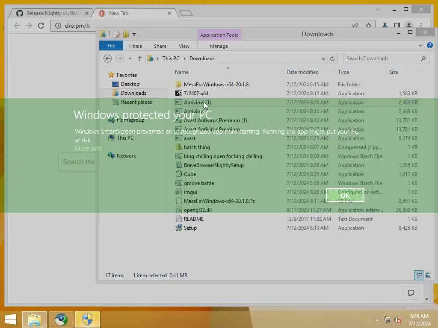Click magnifier icon in Search Downloads
Viewport: 438px width, 328px height.
(x=423, y=59)
